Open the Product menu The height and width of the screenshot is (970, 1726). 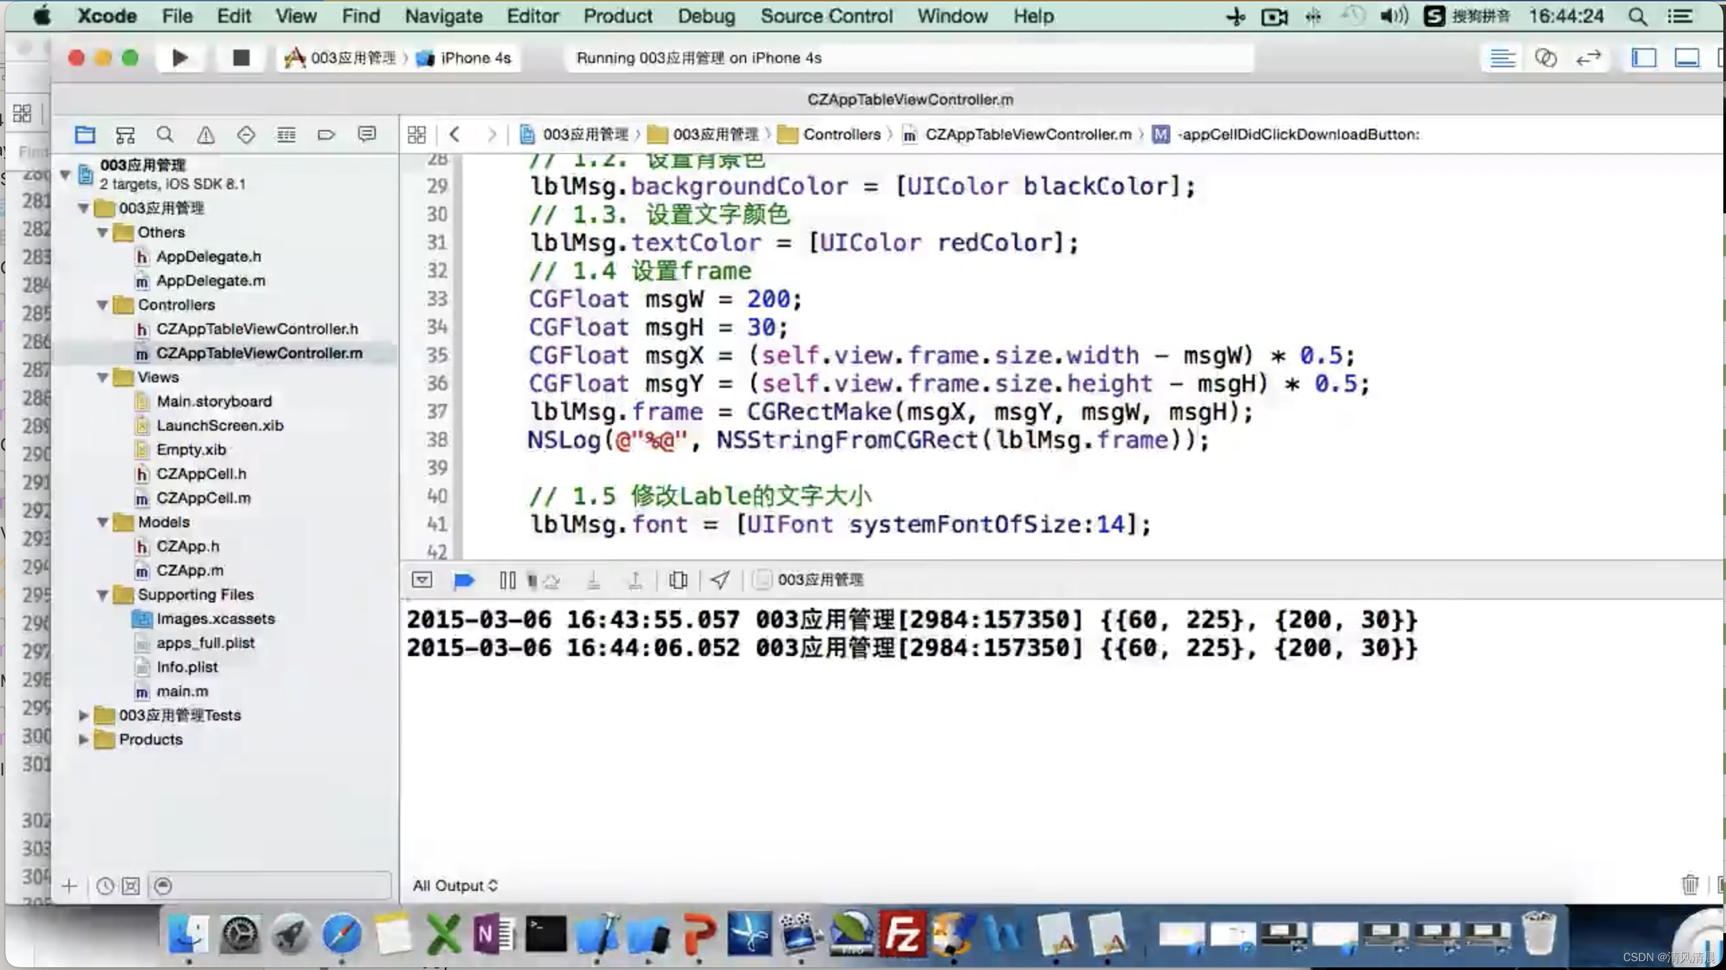pyautogui.click(x=617, y=16)
